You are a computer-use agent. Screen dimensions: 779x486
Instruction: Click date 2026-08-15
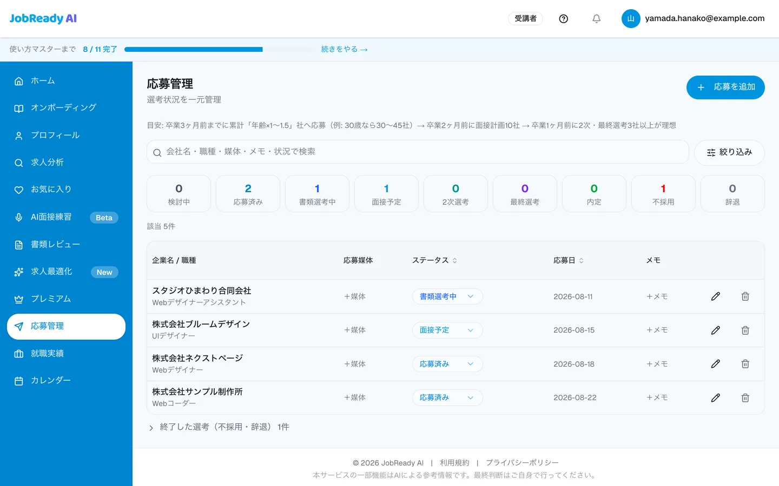point(574,330)
